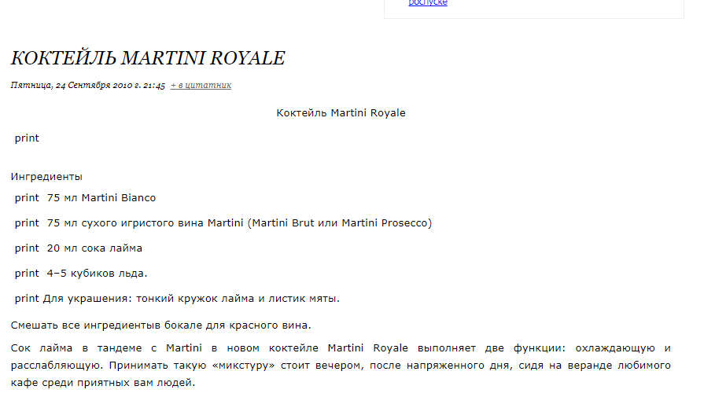Click print icon beside 20 мл сока лайма
The width and height of the screenshot is (704, 397).
[27, 248]
